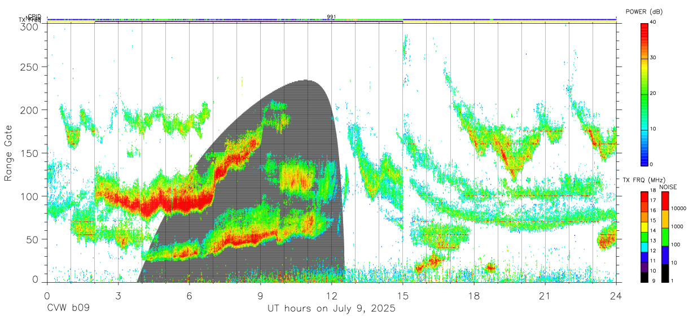Click the "CVW b09" radar beam label

tap(68, 309)
